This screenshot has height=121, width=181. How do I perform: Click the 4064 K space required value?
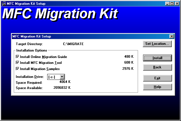click(x=65, y=82)
